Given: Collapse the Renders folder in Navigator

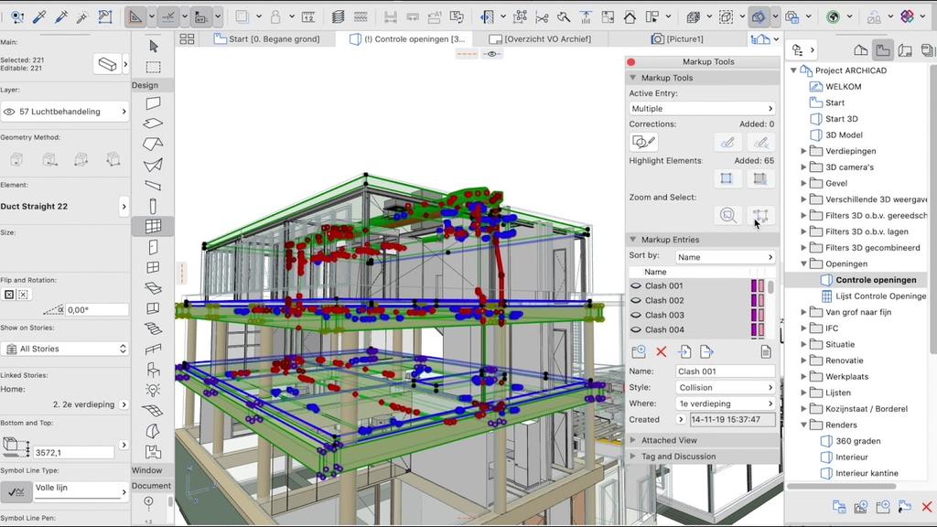Looking at the screenshot, I should coord(803,425).
